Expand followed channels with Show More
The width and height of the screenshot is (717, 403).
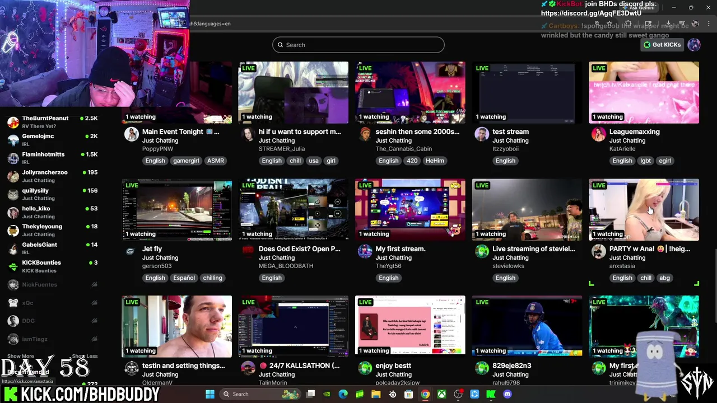tap(20, 356)
